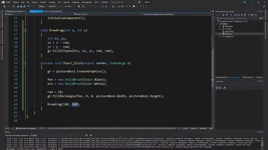Click the property pages wrench icon in Properties

[x=224, y=88]
